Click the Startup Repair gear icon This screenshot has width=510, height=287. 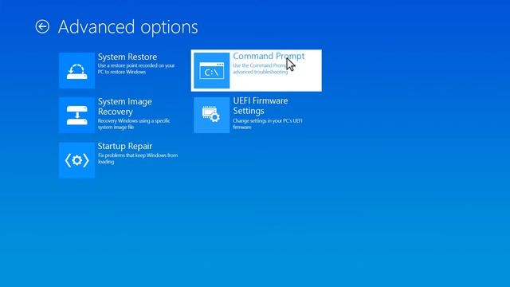(76, 160)
